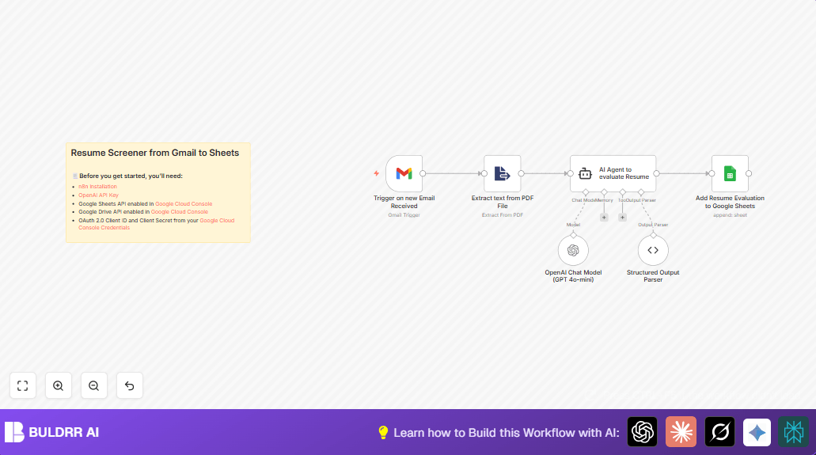Image resolution: width=816 pixels, height=455 pixels.
Task: Open the Structured Output Parser node
Action: (x=653, y=250)
